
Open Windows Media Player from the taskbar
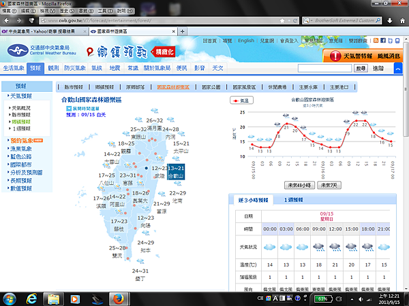(x=74, y=299)
